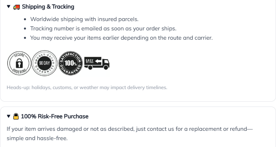Click the arrow on the Easy Returns truck
This screenshot has width=276, height=147.
[98, 61]
